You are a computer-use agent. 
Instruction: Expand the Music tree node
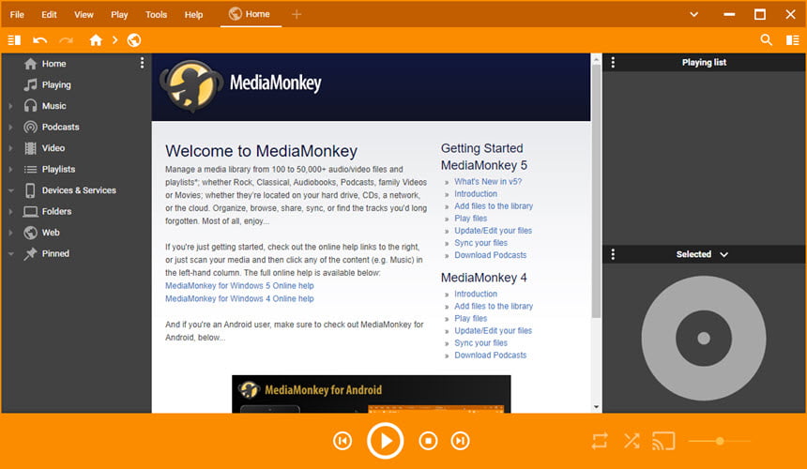tap(10, 106)
